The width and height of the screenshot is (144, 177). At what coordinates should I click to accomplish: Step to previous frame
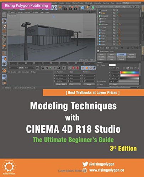[47, 68]
